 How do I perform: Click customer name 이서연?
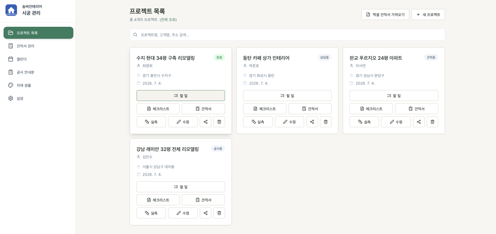(x=361, y=66)
